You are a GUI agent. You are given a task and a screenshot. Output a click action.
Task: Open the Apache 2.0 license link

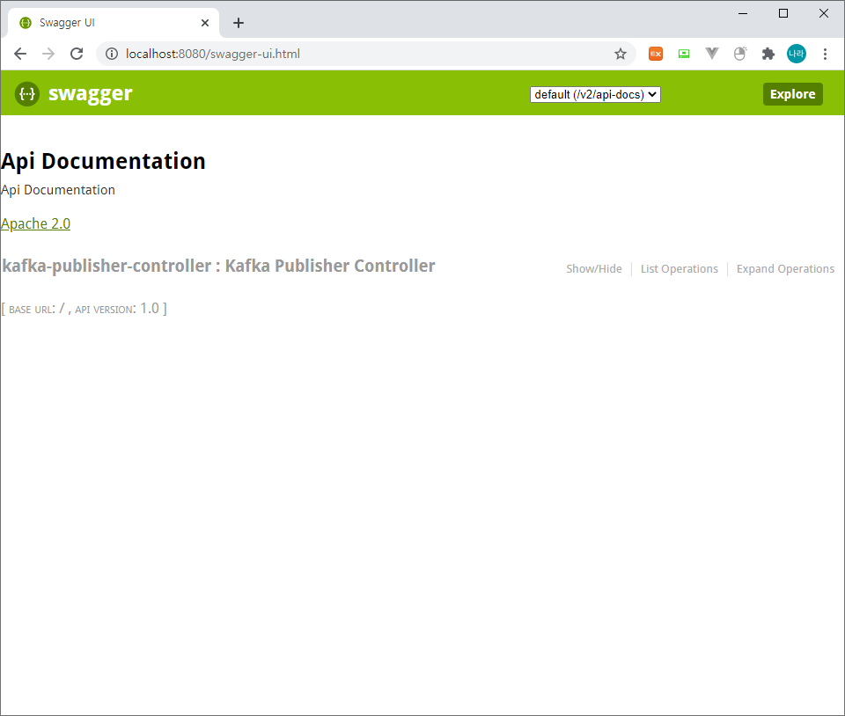pyautogui.click(x=35, y=223)
